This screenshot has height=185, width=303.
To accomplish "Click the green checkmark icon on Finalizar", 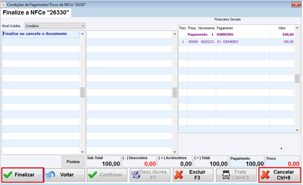I will click(8, 175).
